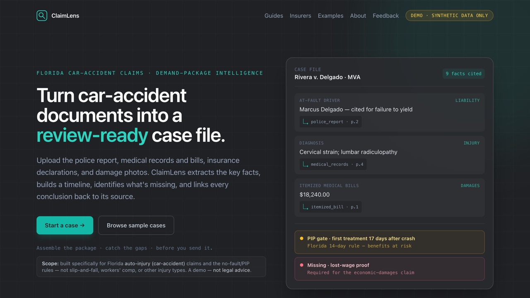Click the DAMAGES tag label

[x=470, y=185]
